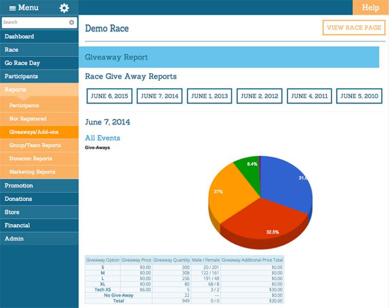Open Marketing Reports submenu item

32,172
